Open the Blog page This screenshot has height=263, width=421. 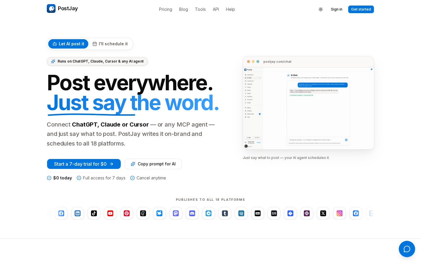click(184, 9)
